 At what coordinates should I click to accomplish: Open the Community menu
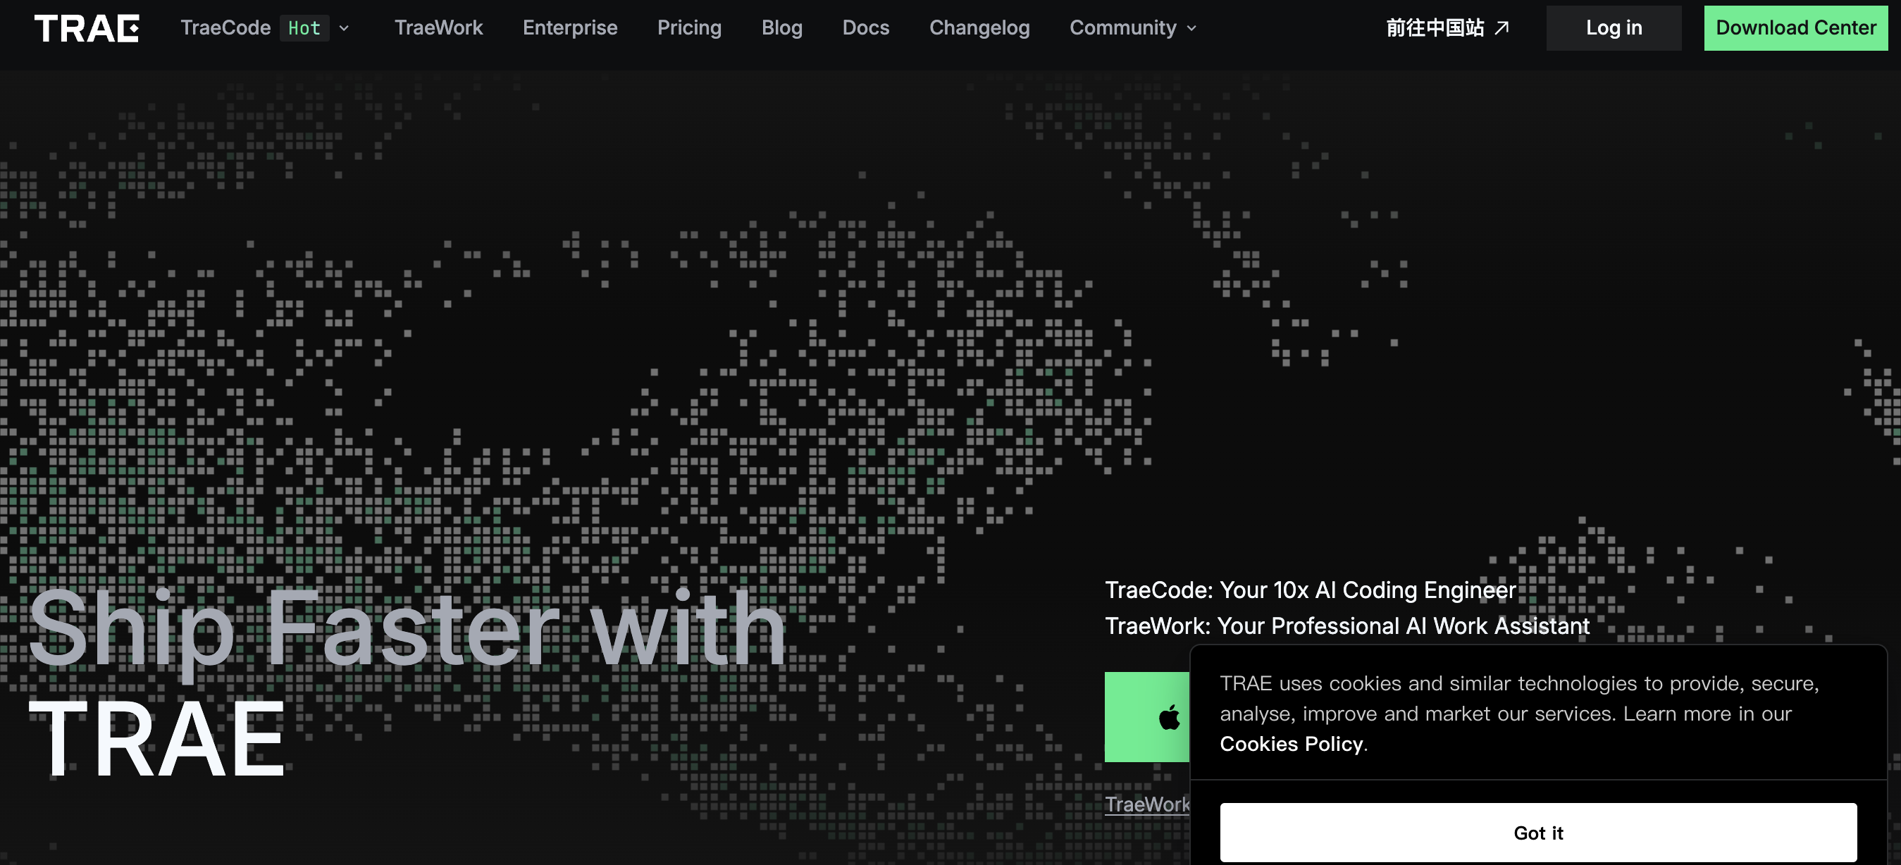(x=1122, y=28)
